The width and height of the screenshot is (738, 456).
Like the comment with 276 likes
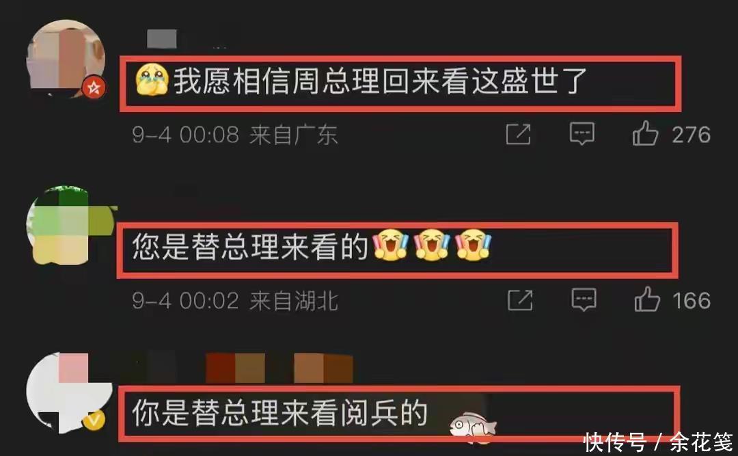(645, 133)
